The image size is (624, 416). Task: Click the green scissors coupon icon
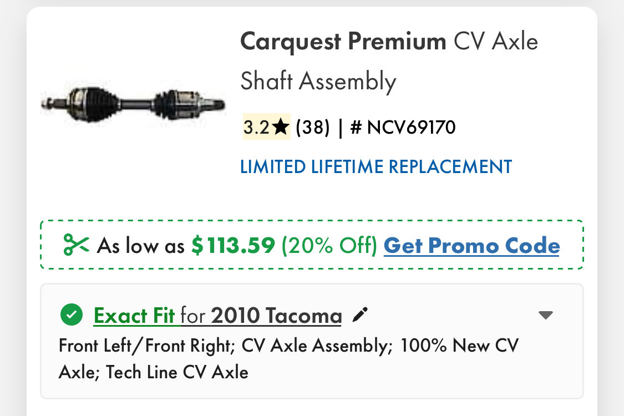(76, 245)
